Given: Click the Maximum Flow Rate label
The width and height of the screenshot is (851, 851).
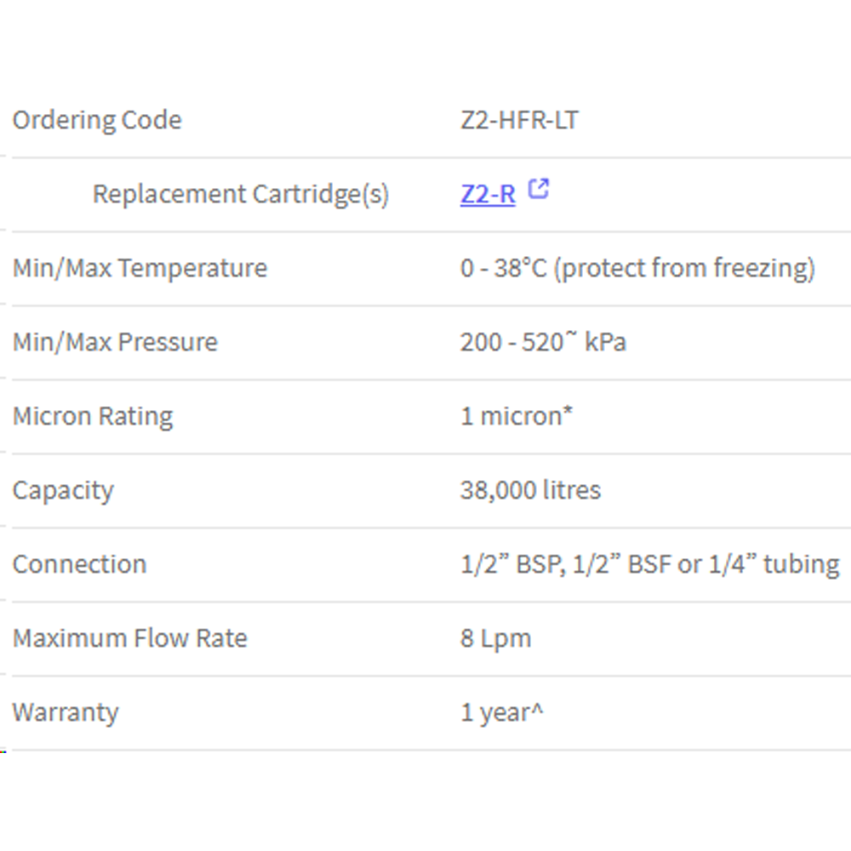Looking at the screenshot, I should click(x=129, y=638).
